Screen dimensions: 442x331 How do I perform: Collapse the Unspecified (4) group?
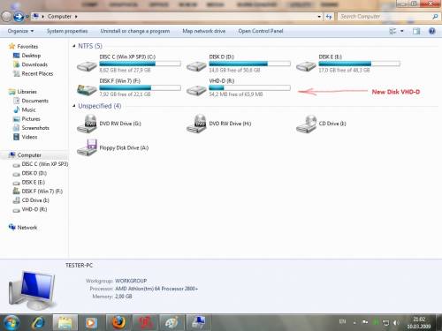(x=74, y=106)
